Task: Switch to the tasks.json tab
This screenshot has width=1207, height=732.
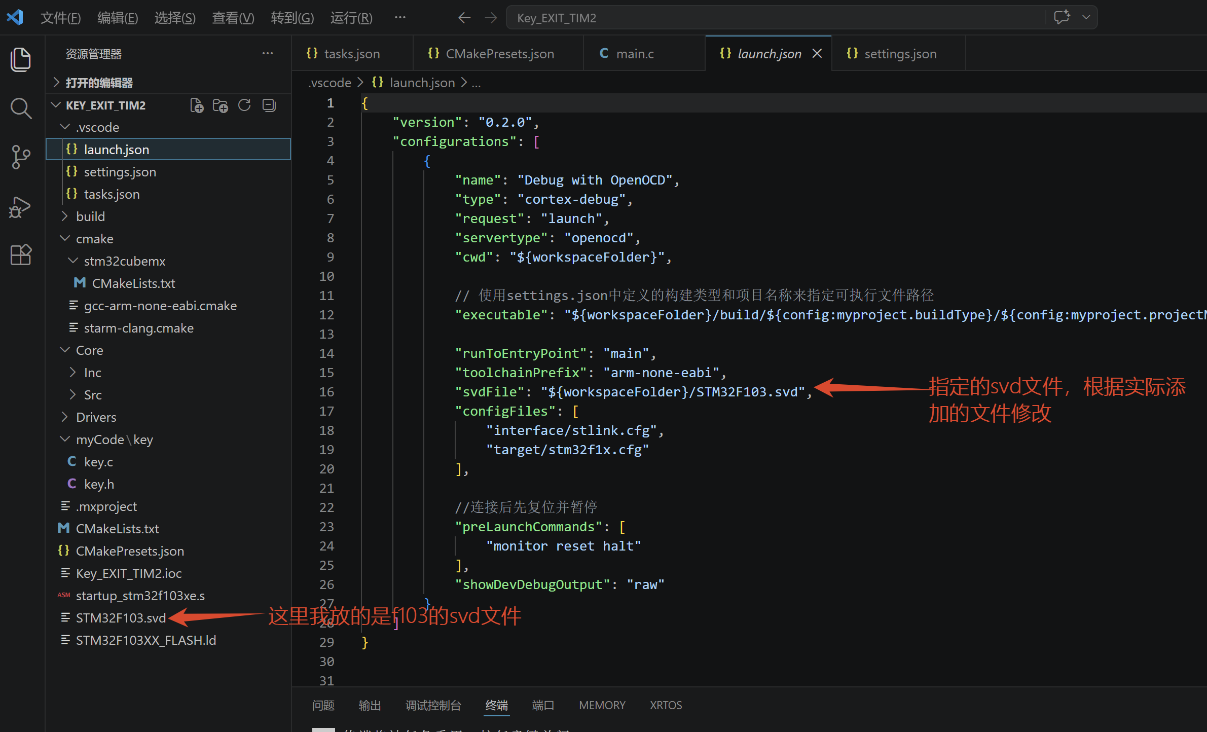Action: coord(352,53)
